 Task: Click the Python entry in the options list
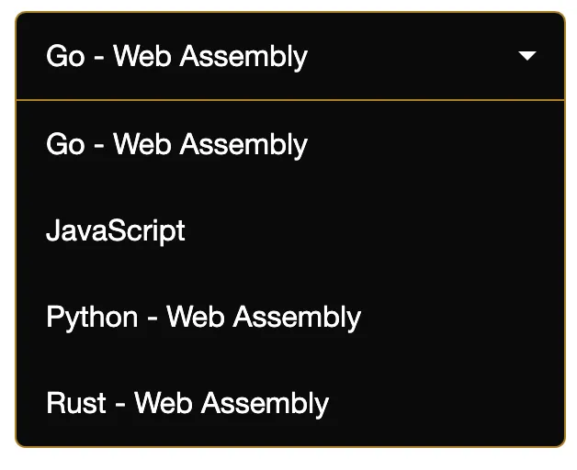click(x=203, y=318)
